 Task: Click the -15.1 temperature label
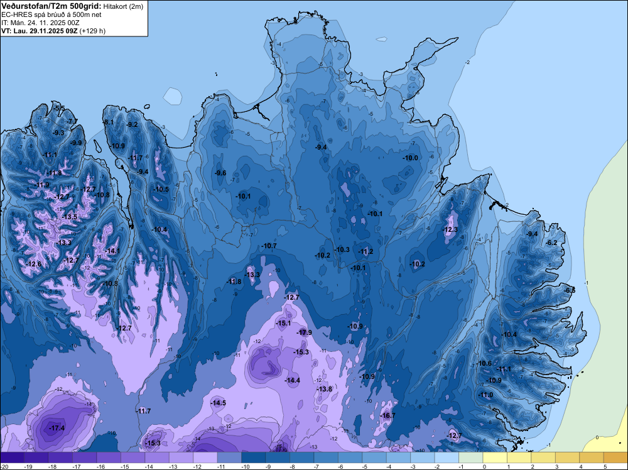pyautogui.click(x=283, y=323)
